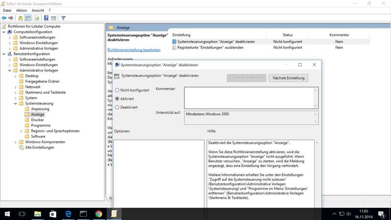Select 'Richtlinien für Lokaler Computer' root node
391x220 pixels.
tap(34, 26)
